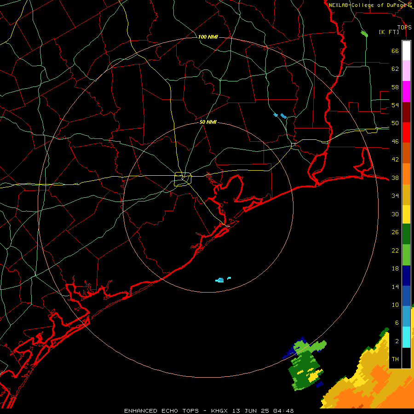The image size is (414, 414).
Task: Click the '50' legend value
Action: (x=395, y=123)
